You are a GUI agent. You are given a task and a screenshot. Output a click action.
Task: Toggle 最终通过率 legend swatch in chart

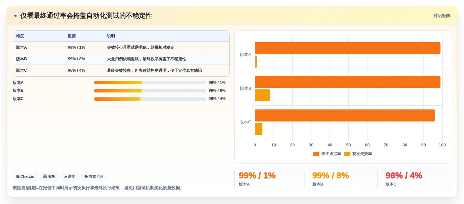pos(316,154)
